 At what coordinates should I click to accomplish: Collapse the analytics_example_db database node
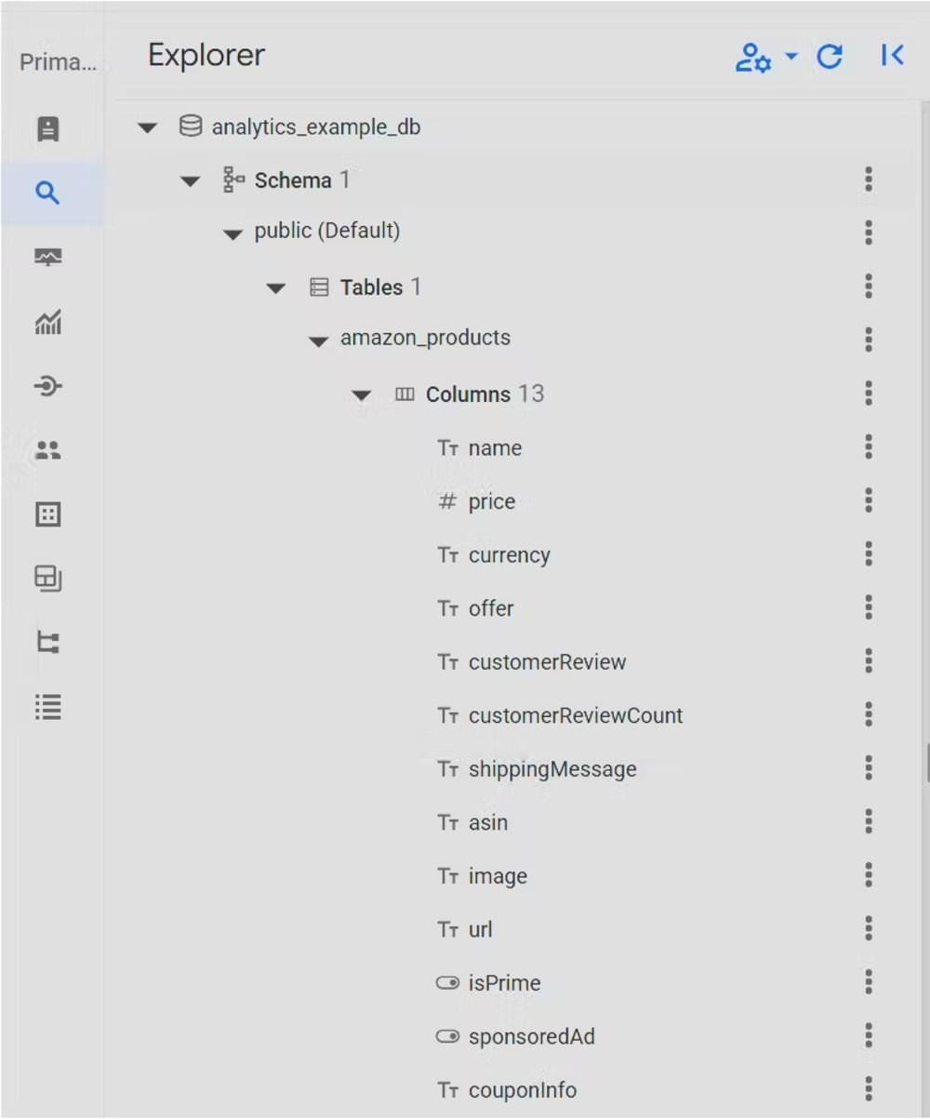click(x=148, y=127)
